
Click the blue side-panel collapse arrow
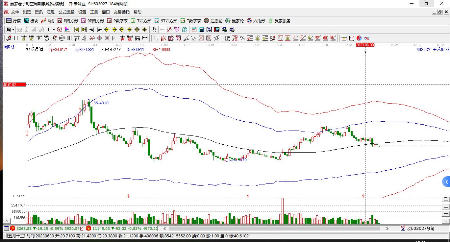[x=446, y=182]
